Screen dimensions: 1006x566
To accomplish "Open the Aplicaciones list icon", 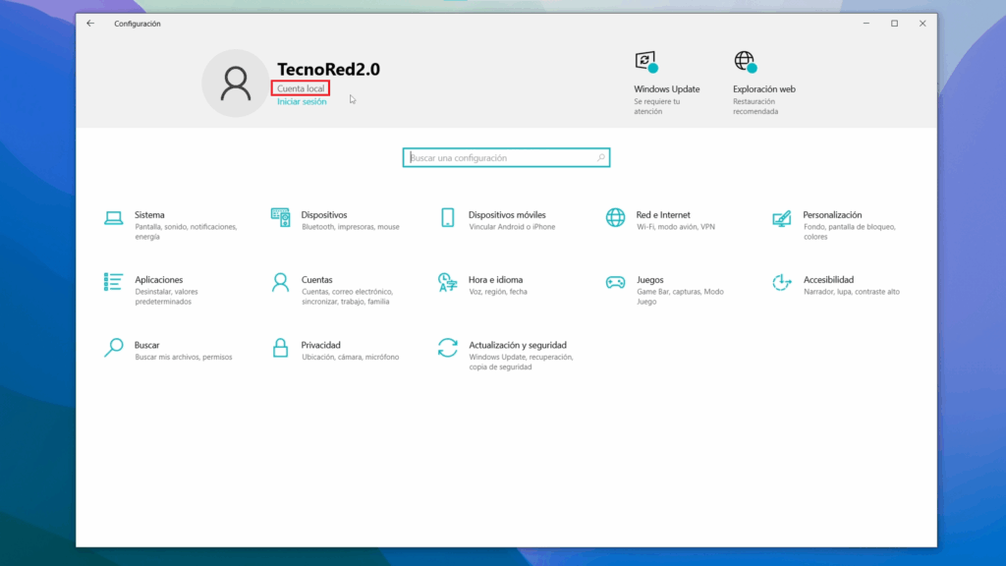I will (x=114, y=283).
